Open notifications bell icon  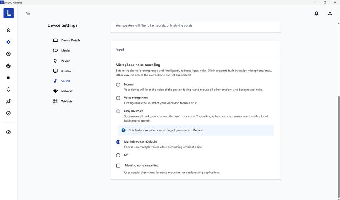pyautogui.click(x=316, y=13)
